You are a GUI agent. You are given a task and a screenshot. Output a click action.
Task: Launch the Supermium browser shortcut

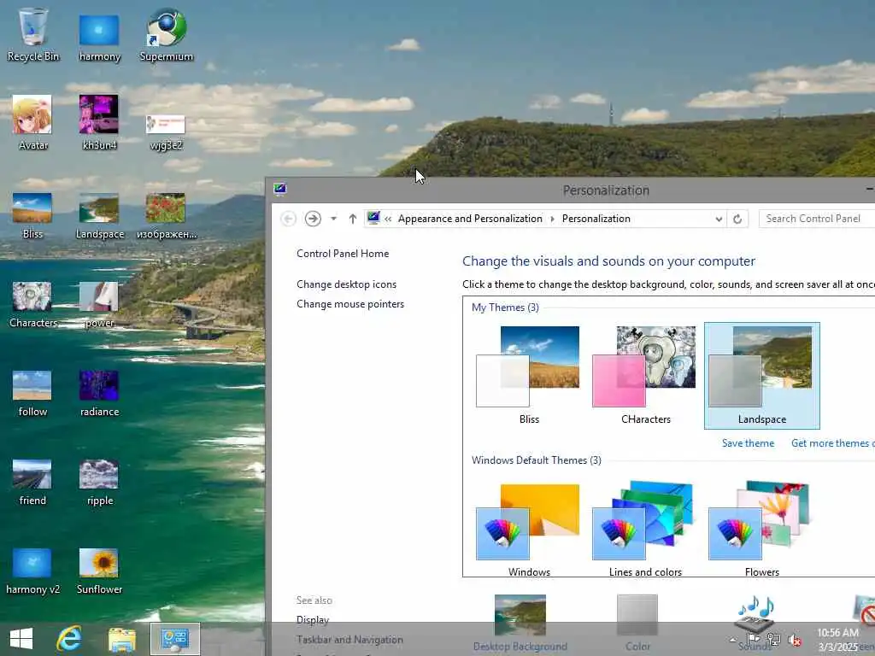pos(167,34)
